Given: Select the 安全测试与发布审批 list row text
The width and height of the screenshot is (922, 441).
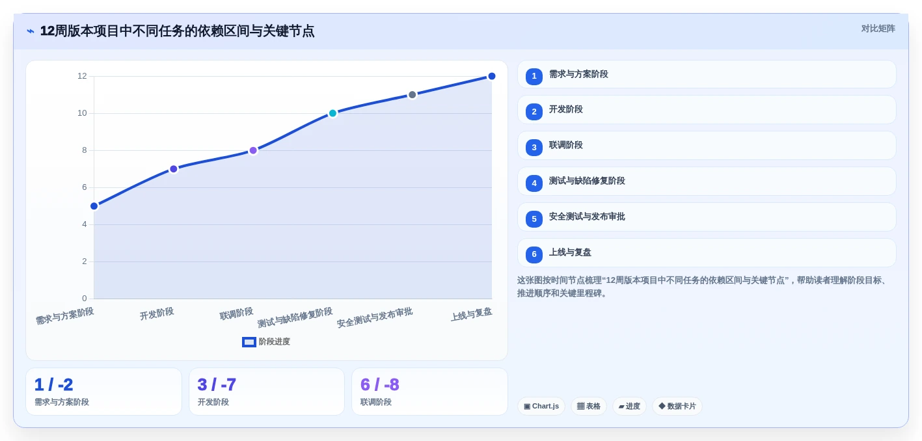Looking at the screenshot, I should 587,217.
